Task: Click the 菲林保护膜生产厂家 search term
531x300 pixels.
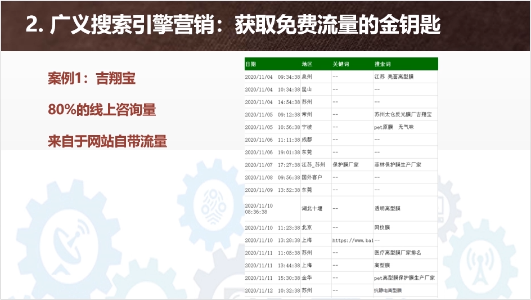Action: pos(397,165)
